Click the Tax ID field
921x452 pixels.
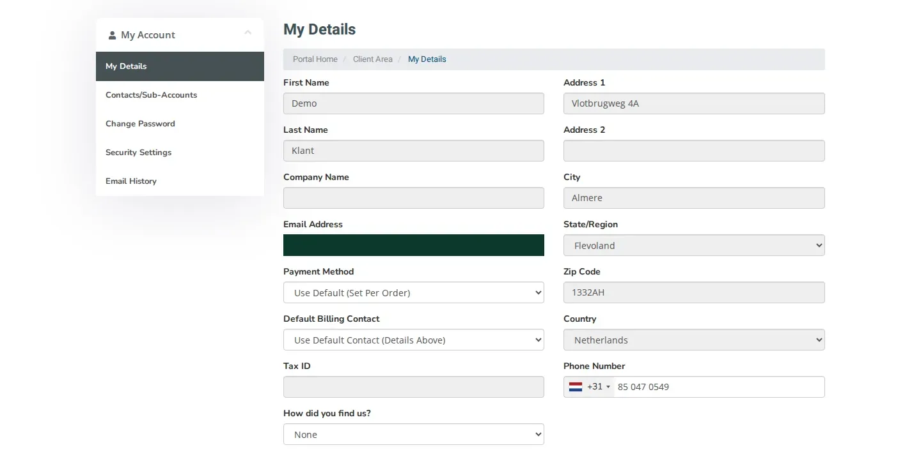[x=414, y=387]
